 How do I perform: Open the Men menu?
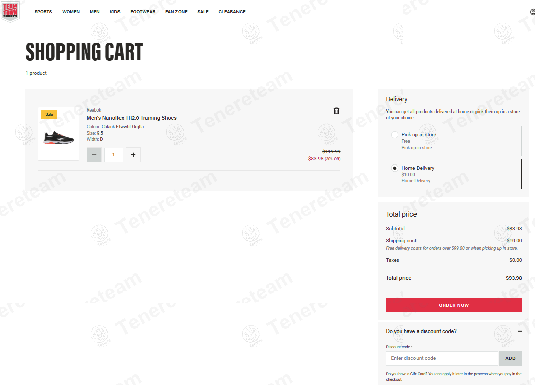point(95,12)
